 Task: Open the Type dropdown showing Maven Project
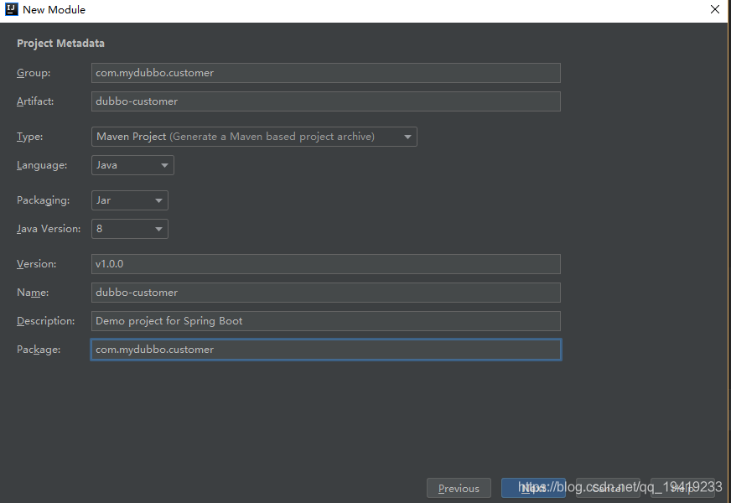(254, 137)
